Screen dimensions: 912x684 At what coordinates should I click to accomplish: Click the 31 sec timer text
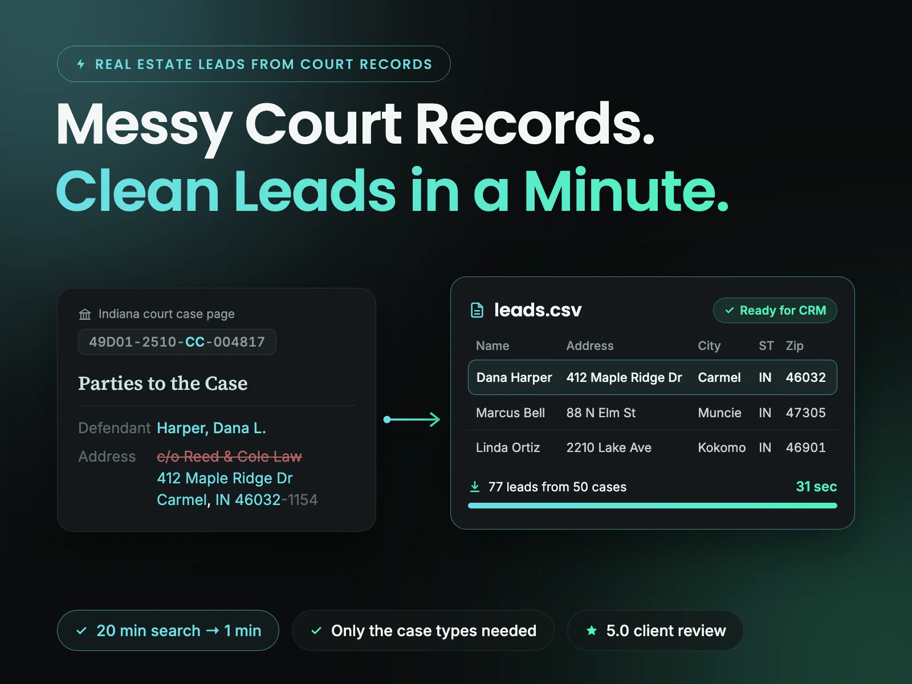pyautogui.click(x=816, y=486)
